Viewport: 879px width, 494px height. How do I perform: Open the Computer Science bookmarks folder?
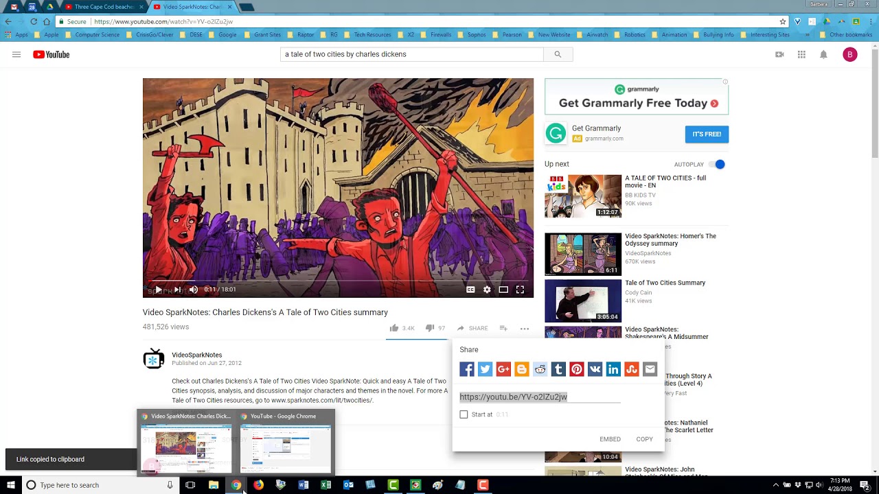tap(91, 34)
